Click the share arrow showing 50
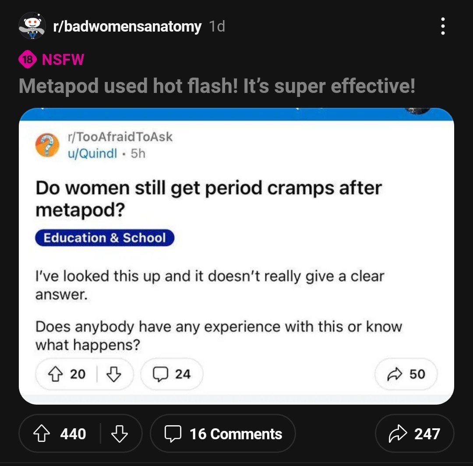The width and height of the screenshot is (473, 466). 406,374
